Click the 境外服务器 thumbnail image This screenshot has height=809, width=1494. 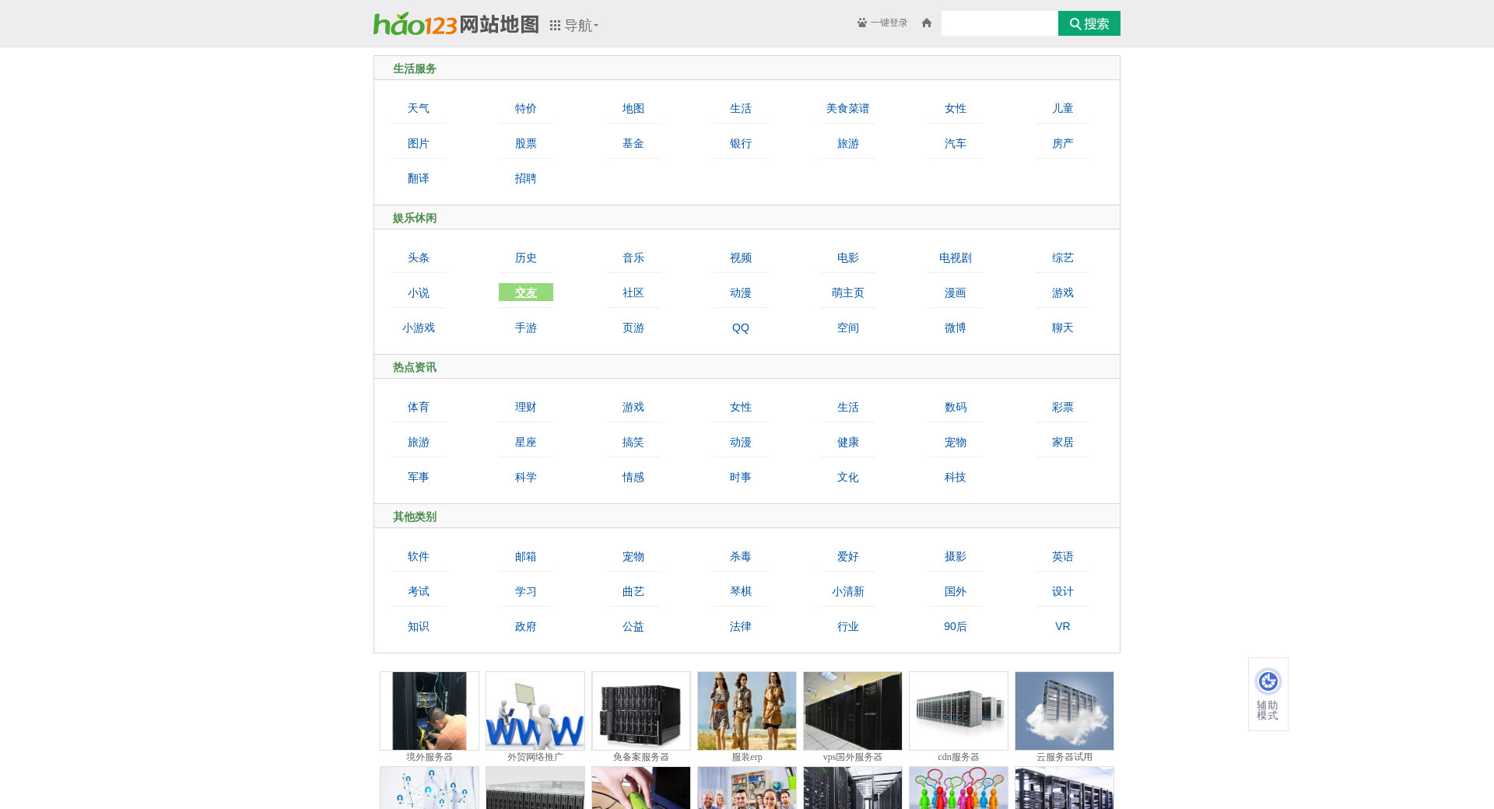[x=430, y=711]
